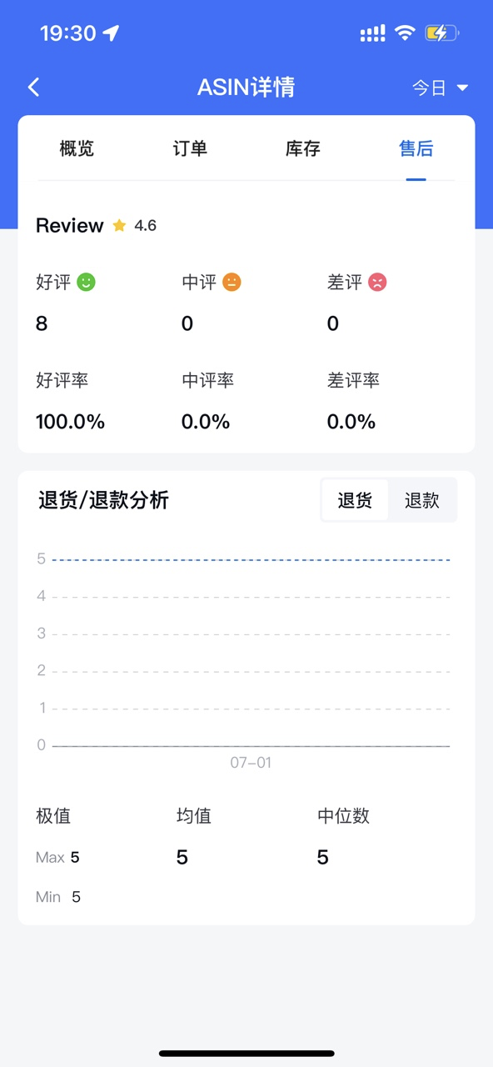This screenshot has height=1067, width=493.
Task: Go to the 库存 inventory tab
Action: [x=303, y=148]
